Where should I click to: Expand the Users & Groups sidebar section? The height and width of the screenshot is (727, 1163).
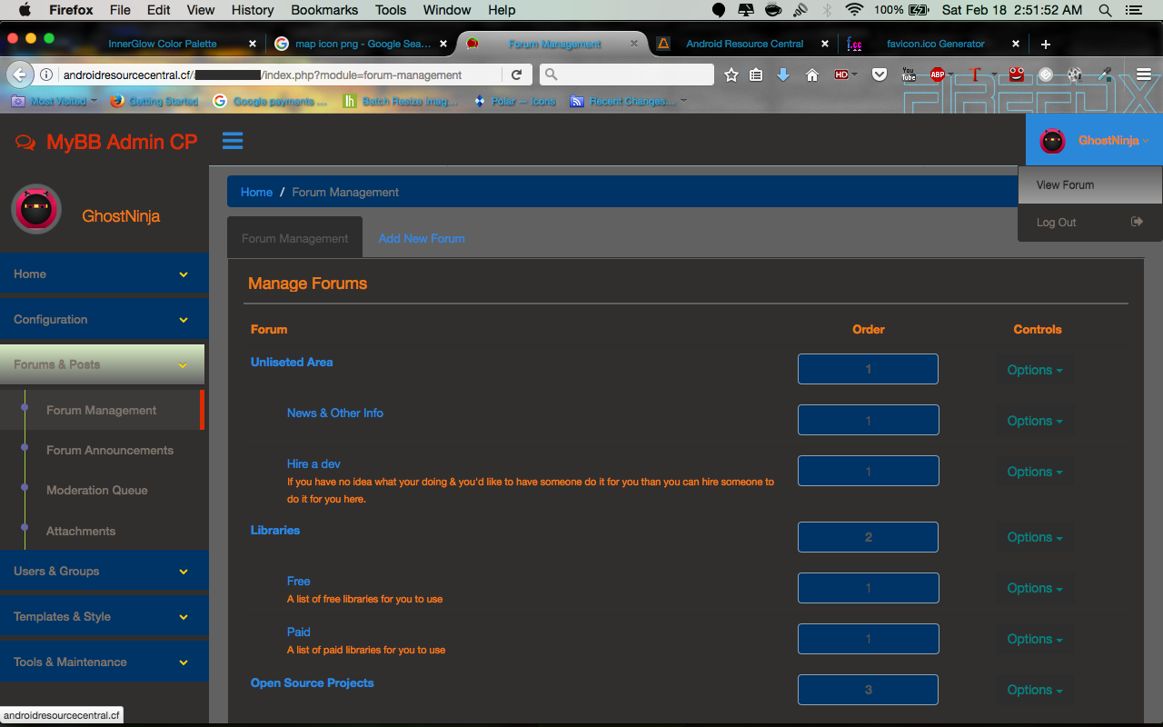coord(104,572)
